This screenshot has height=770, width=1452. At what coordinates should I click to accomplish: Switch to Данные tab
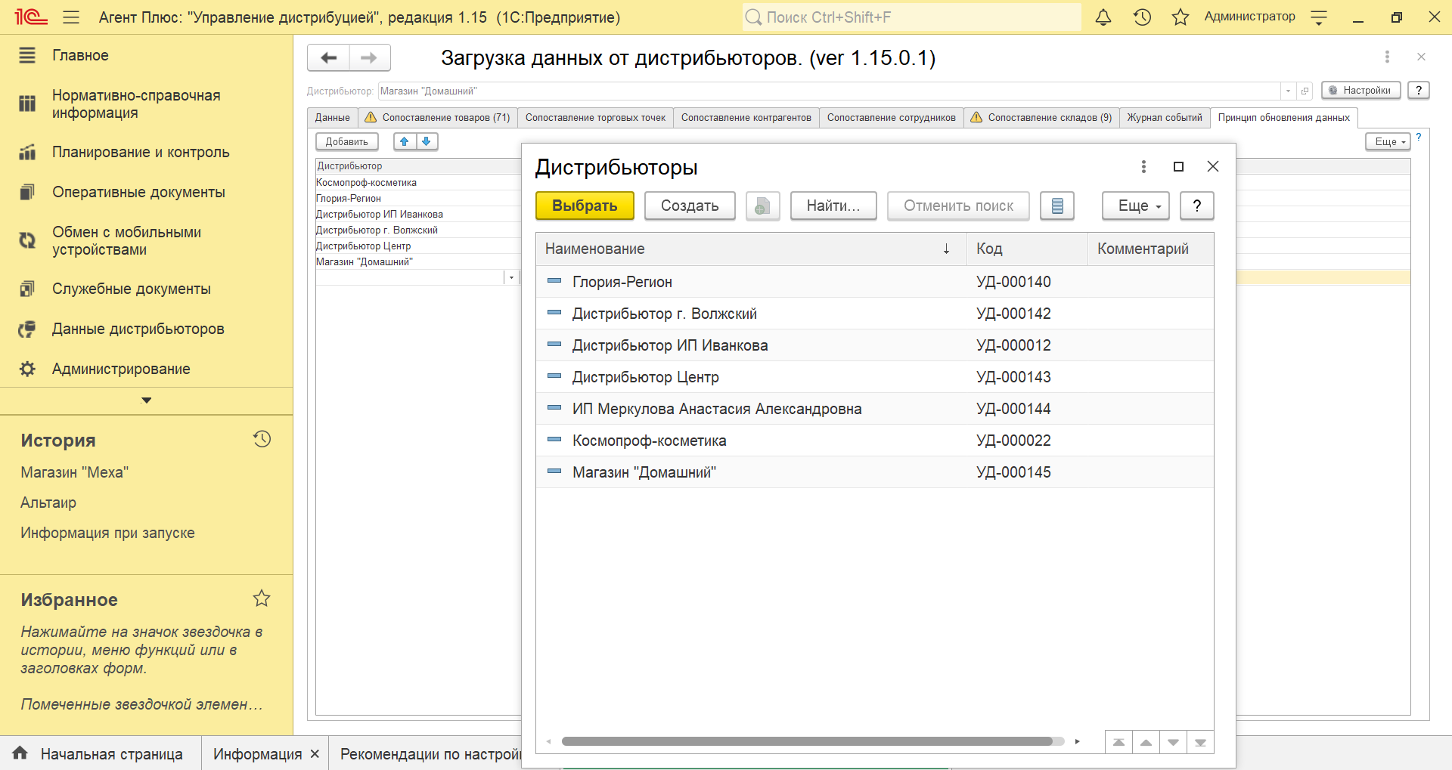(332, 117)
